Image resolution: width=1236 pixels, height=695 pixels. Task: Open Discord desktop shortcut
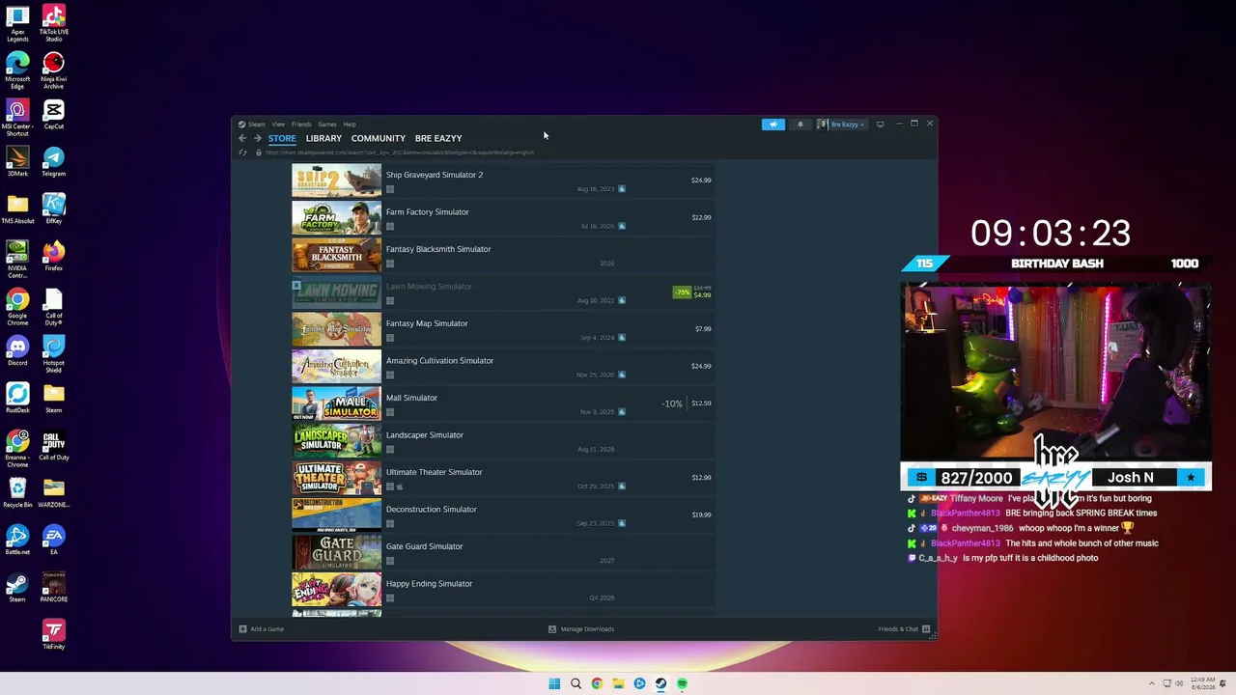point(17,351)
